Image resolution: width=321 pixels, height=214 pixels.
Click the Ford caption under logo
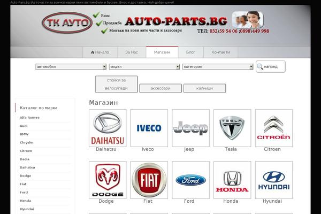click(x=189, y=201)
